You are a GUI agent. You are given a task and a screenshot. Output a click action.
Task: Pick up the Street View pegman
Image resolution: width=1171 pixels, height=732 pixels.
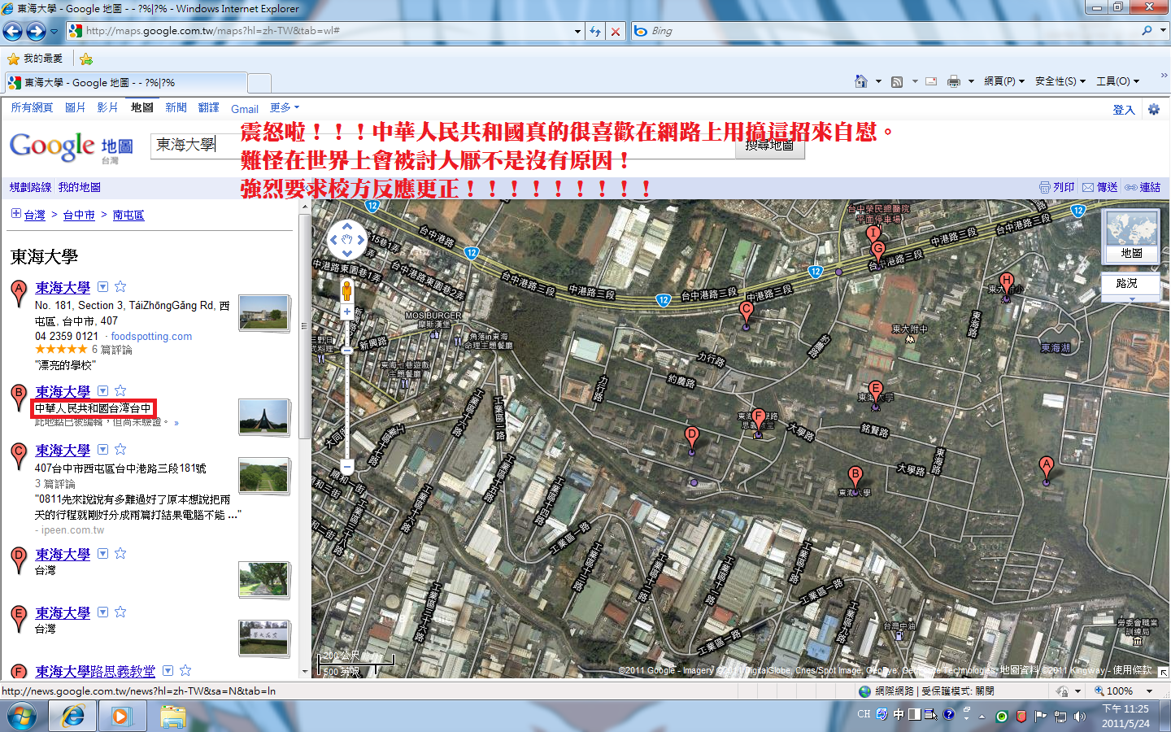coord(346,290)
